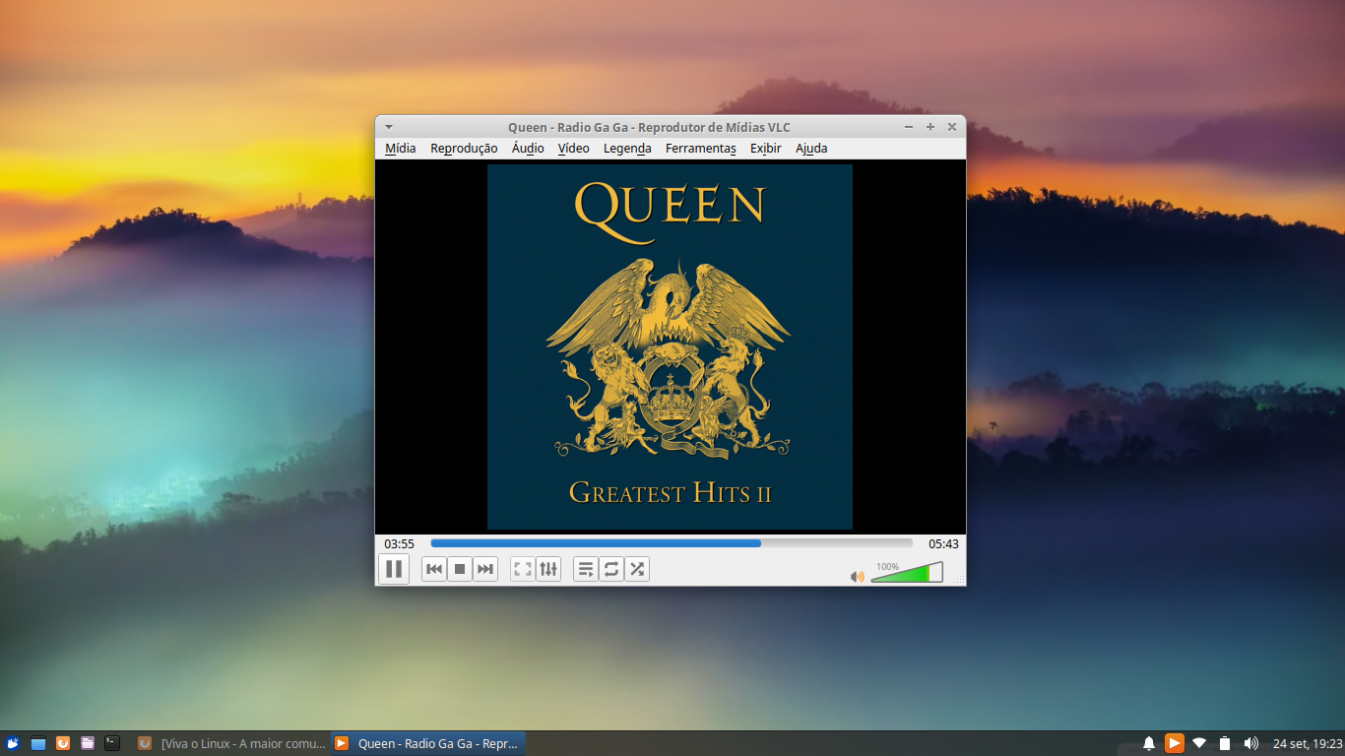The image size is (1345, 756).
Task: Switch to the Viva o Linux browser window
Action: 231,743
